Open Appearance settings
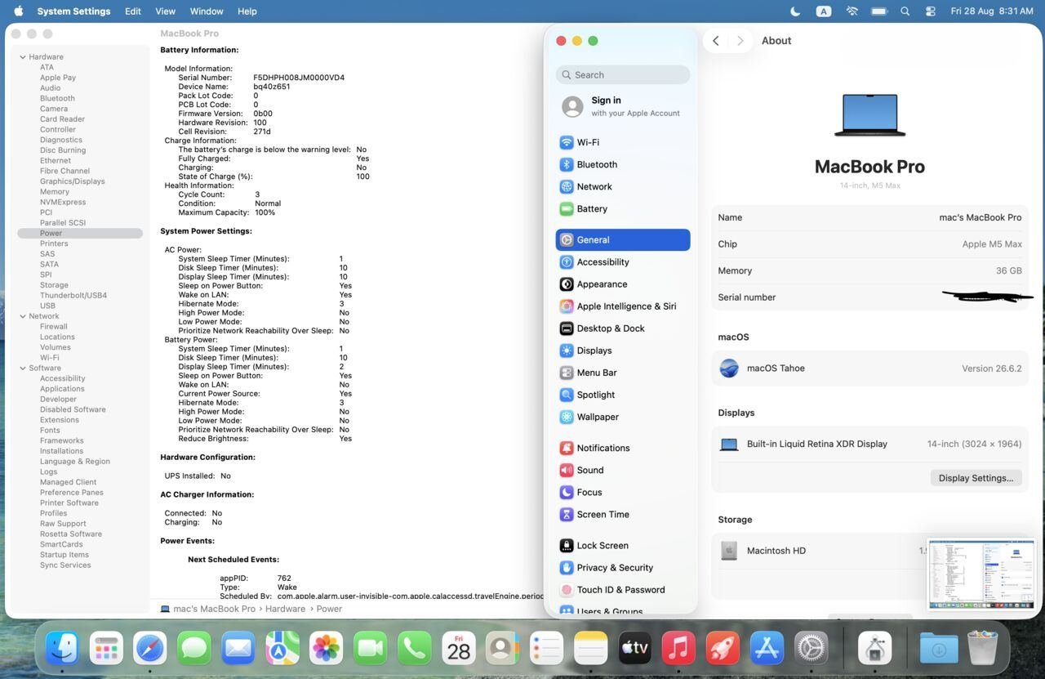The height and width of the screenshot is (679, 1045). click(623, 284)
